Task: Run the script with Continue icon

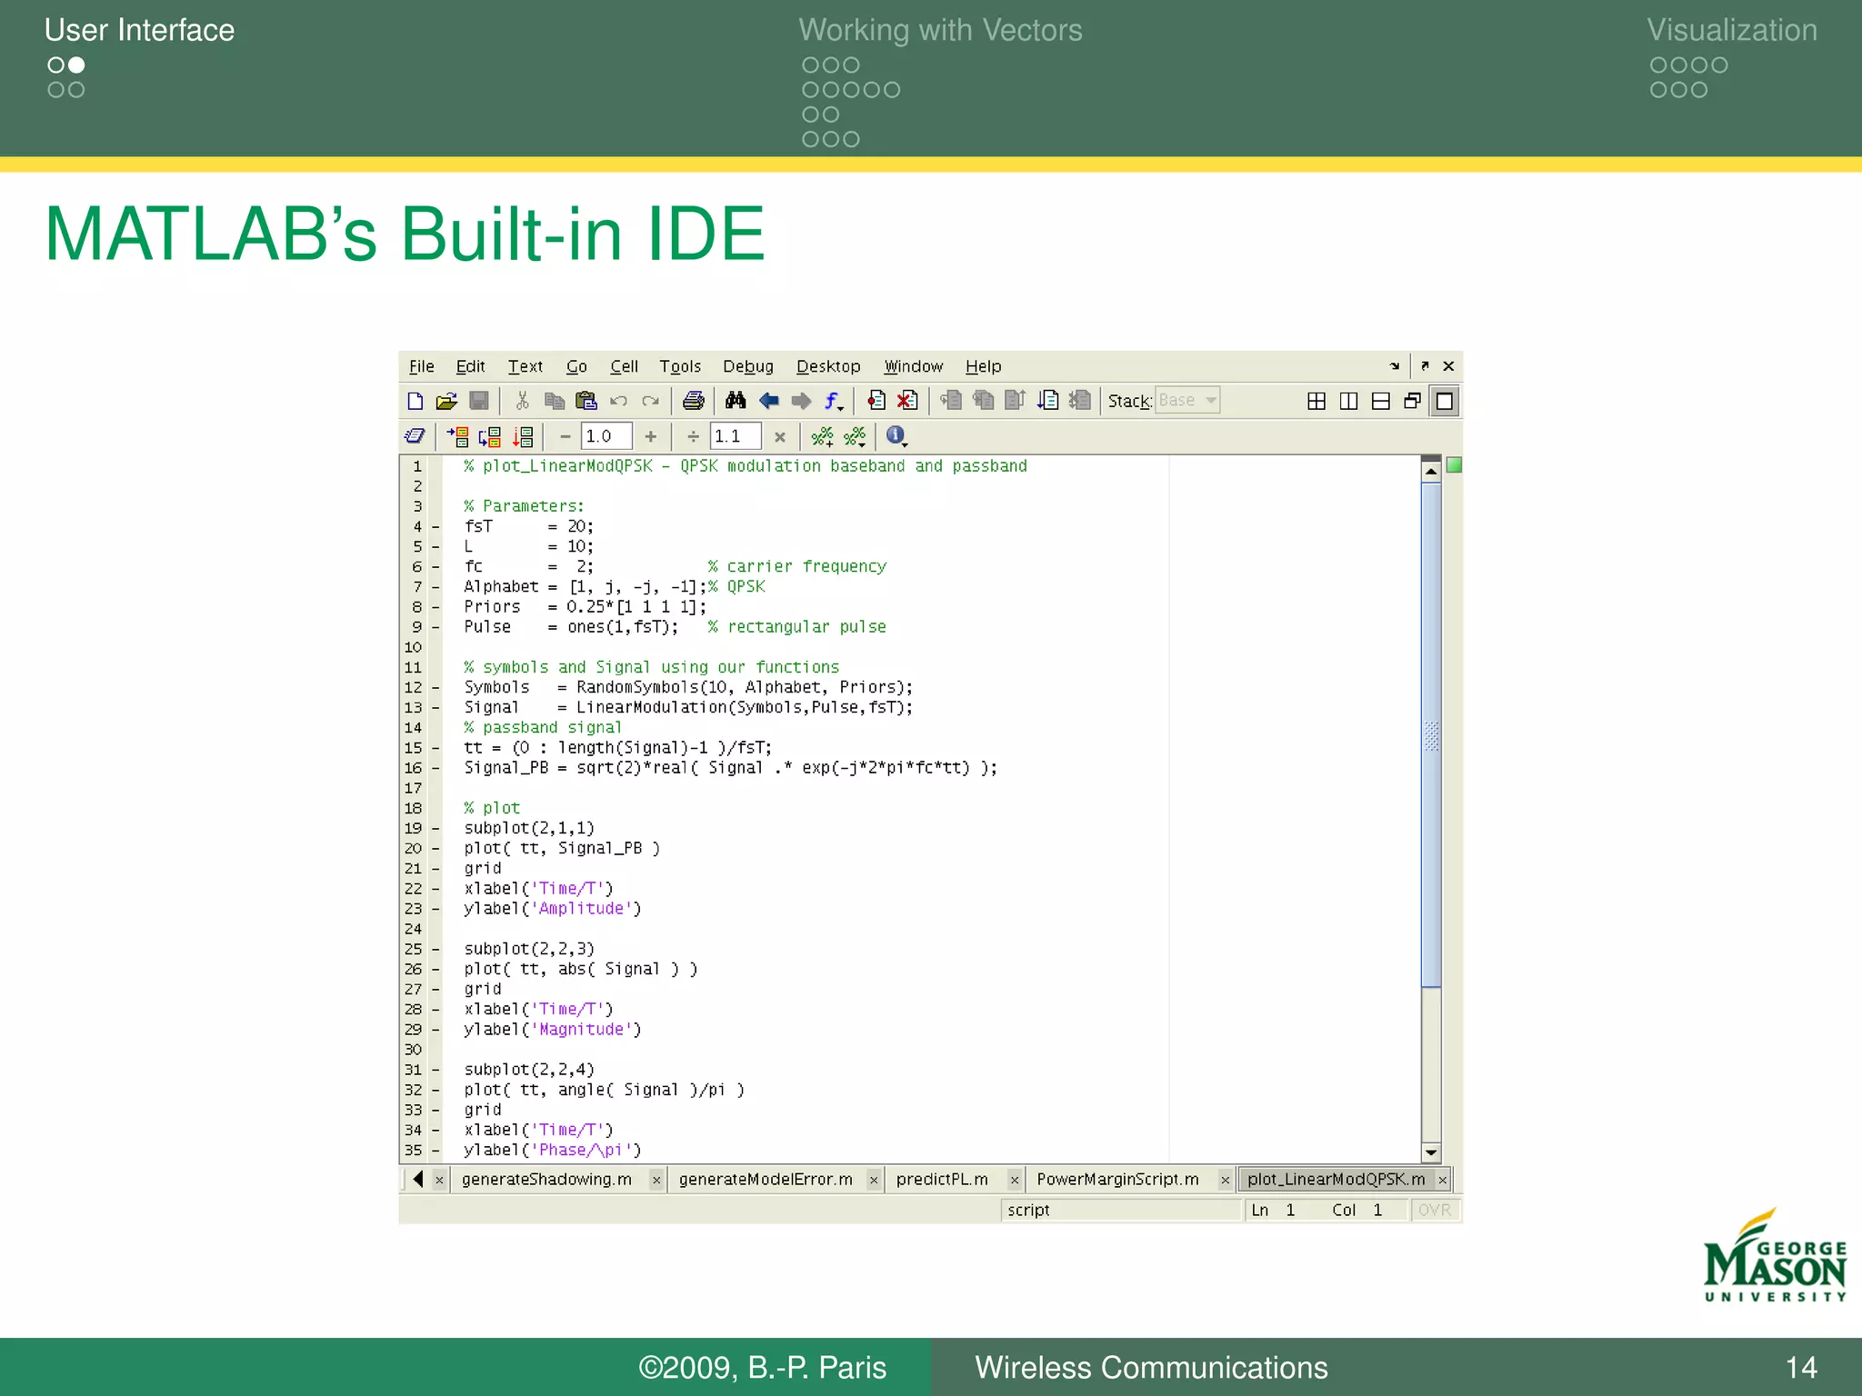Action: (1047, 401)
